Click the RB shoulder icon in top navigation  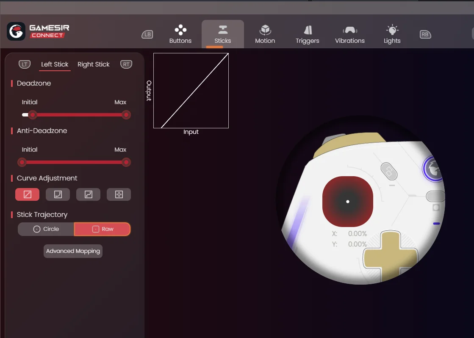(425, 34)
